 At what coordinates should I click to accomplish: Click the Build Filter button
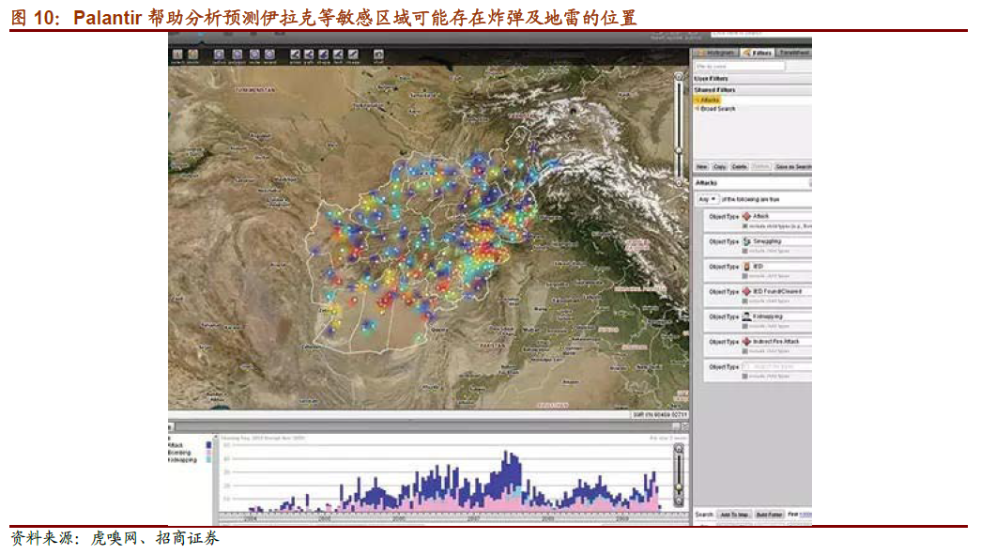pyautogui.click(x=769, y=515)
